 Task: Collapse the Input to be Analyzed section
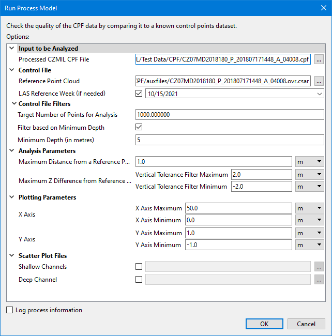point(12,49)
